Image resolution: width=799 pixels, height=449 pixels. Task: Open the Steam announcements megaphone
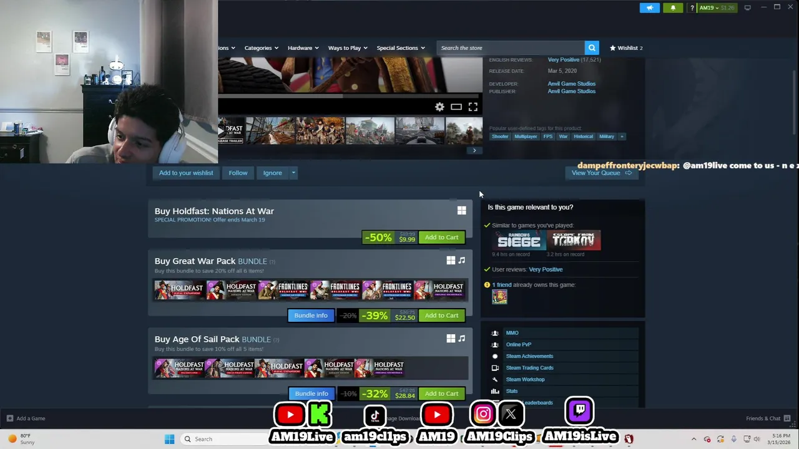coord(649,7)
